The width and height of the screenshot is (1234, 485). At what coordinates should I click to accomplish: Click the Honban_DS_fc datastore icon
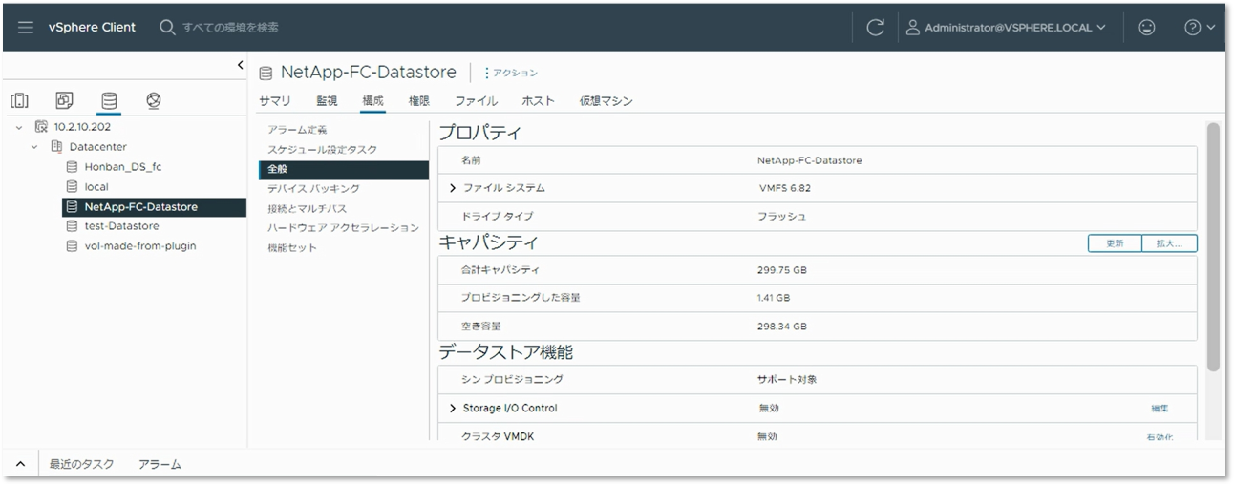pos(72,167)
